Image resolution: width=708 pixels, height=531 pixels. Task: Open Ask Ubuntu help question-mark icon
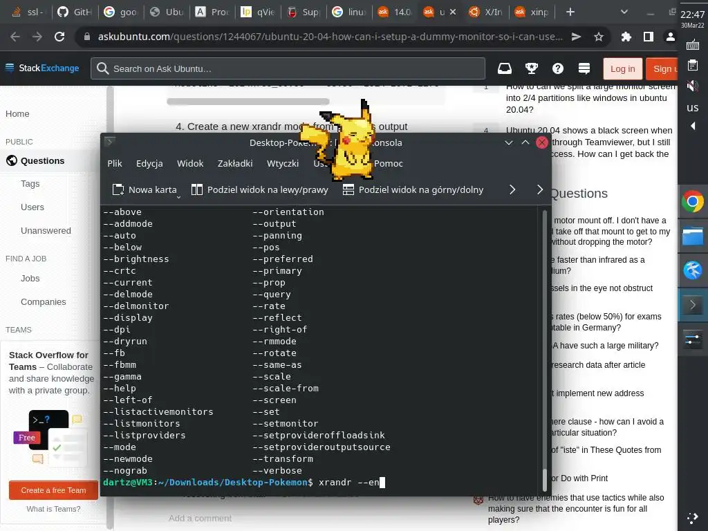pos(558,68)
